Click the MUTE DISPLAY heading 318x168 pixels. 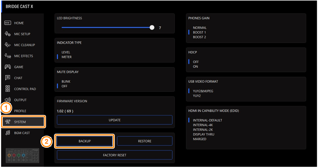click(x=68, y=72)
